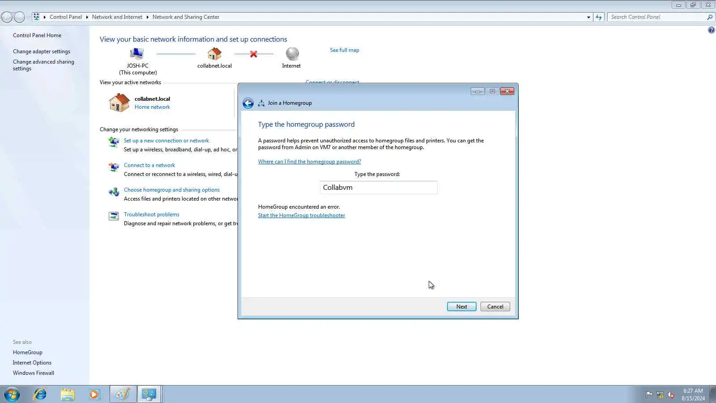The height and width of the screenshot is (403, 716).
Task: Click the Control Panel icon in address bar
Action: 36,17
